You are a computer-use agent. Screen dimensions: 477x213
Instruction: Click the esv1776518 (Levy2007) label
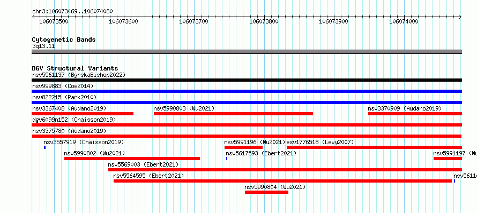click(x=321, y=142)
